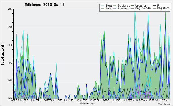
Task: Click the green Ediciones legend line swatch
Action: [x=115, y=5]
